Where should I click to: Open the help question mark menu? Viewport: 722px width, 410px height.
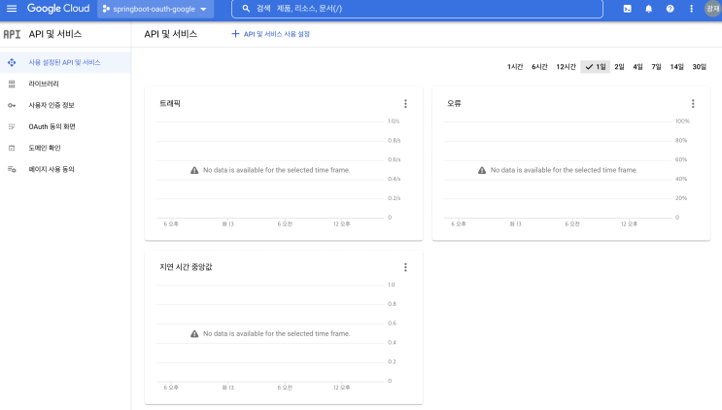[670, 9]
